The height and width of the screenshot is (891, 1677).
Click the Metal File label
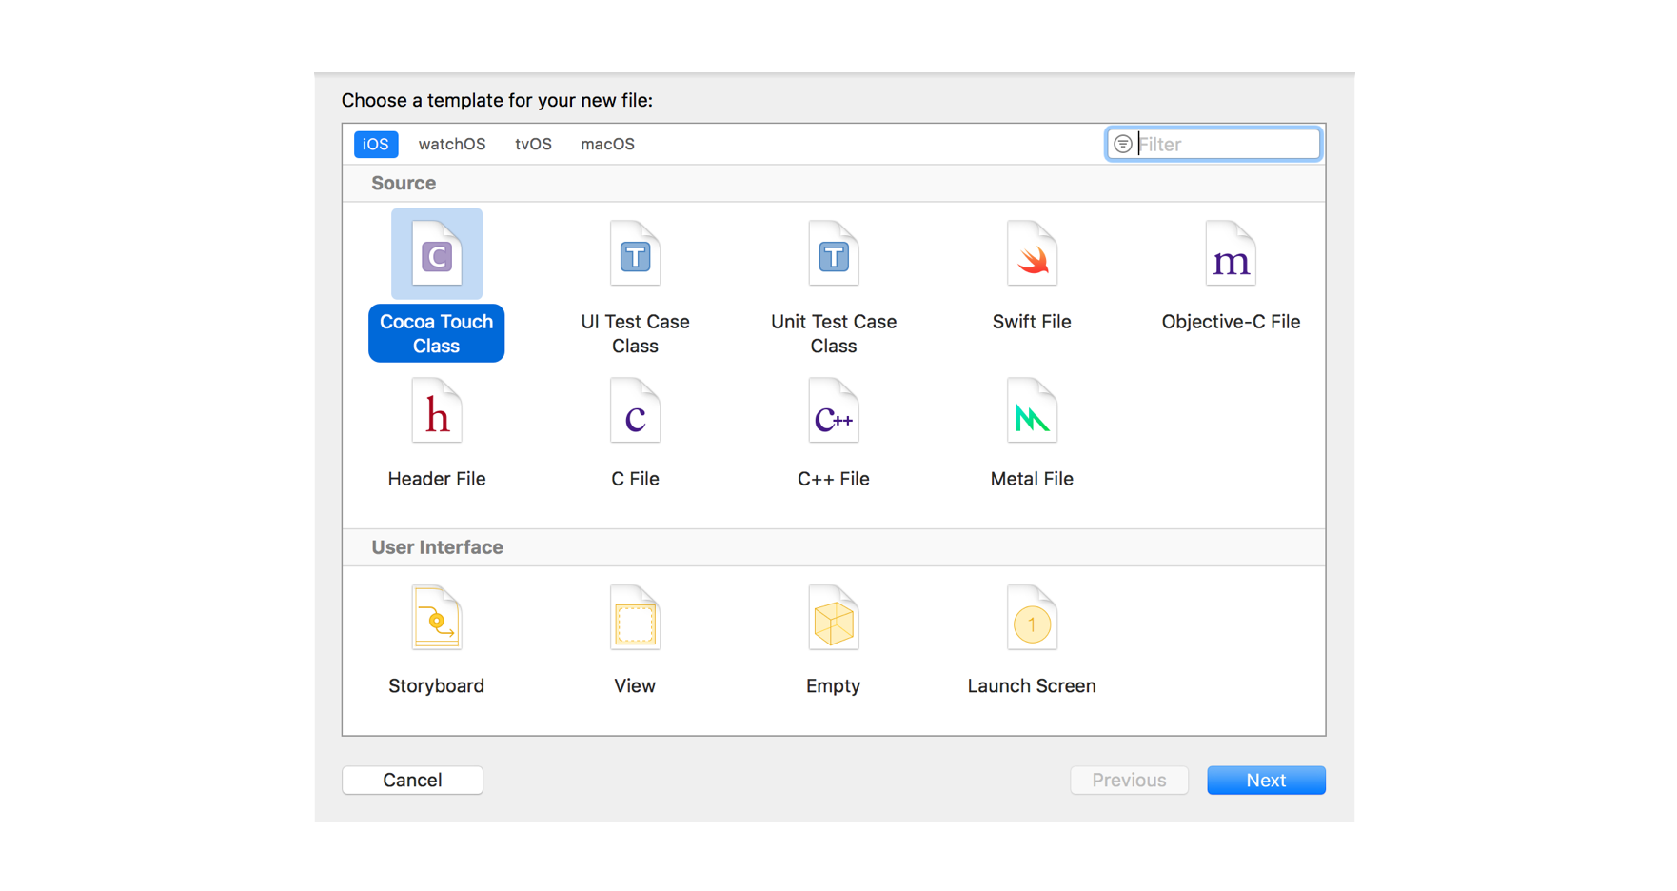[x=1032, y=479]
